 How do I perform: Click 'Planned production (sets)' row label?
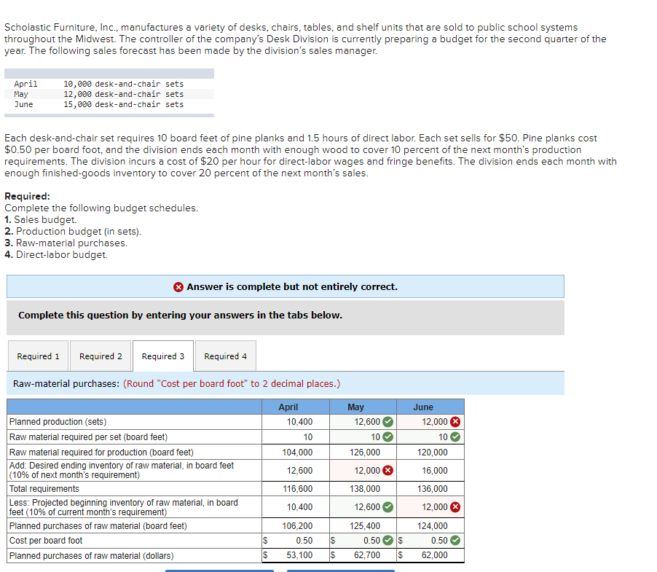[x=58, y=422]
